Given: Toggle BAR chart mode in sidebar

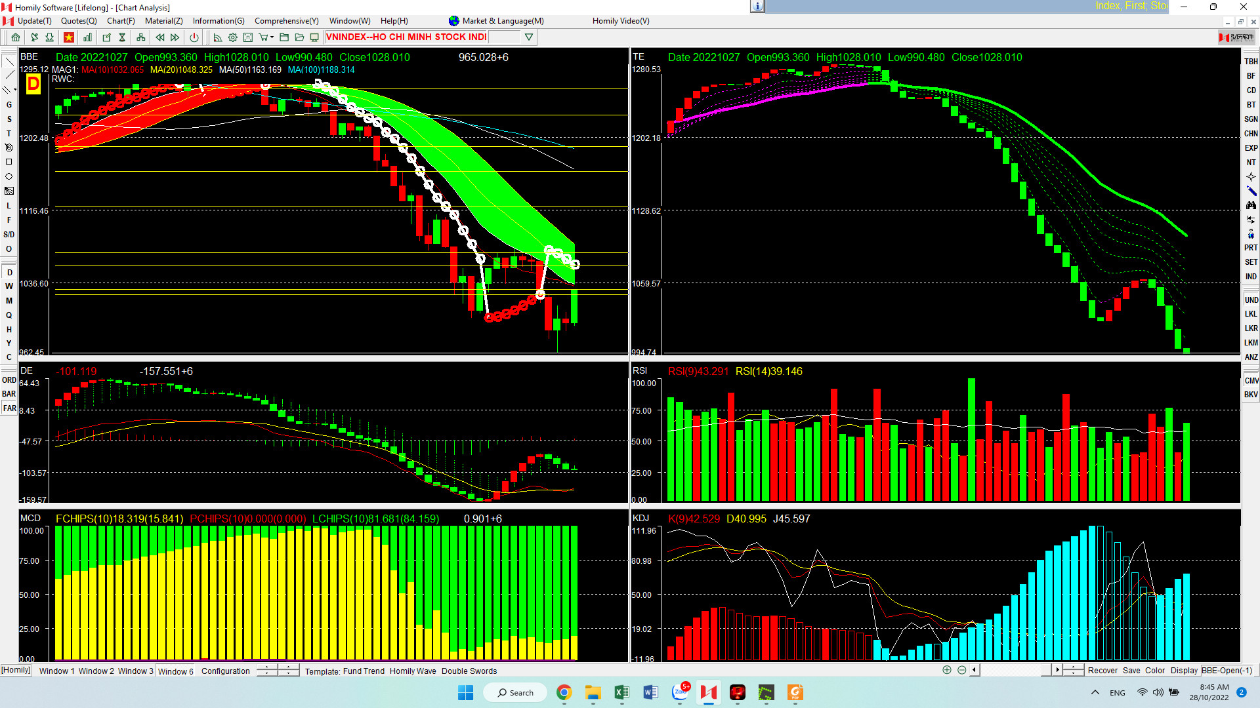Looking at the screenshot, I should pos(9,394).
